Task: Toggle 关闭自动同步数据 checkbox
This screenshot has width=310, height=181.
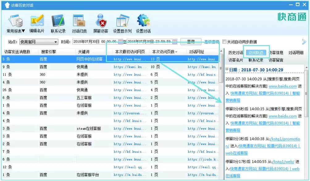Action: coord(224,42)
